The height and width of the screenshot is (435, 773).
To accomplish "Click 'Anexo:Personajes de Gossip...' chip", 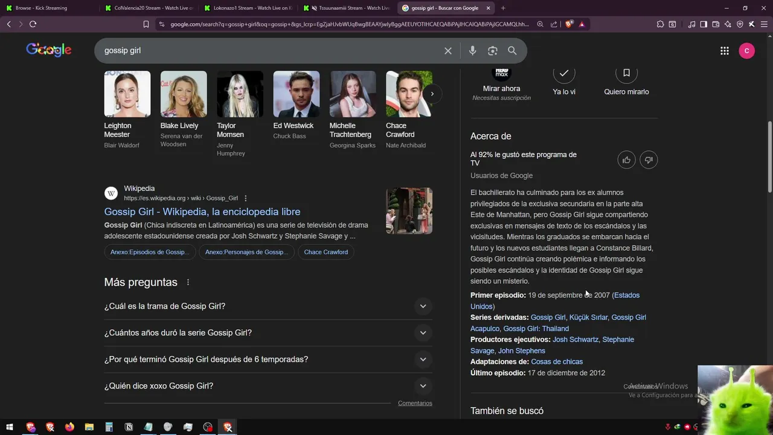I will pos(246,252).
